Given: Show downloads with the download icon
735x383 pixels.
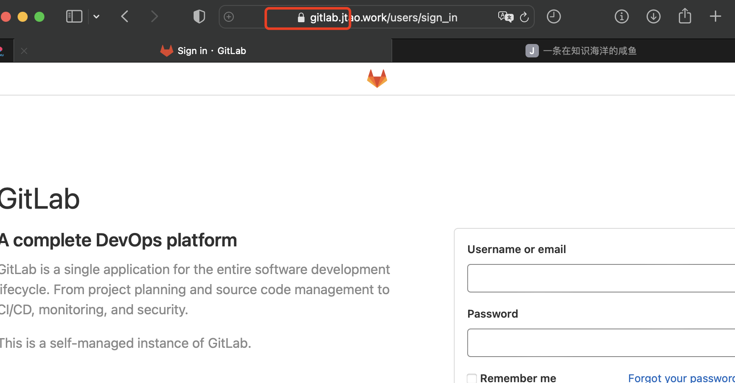Looking at the screenshot, I should [653, 17].
